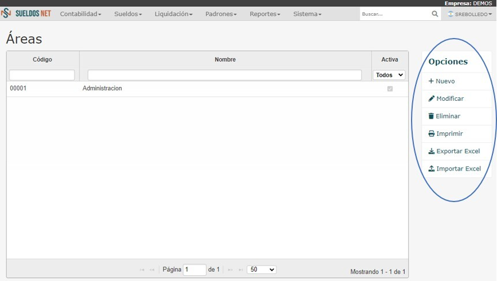The width and height of the screenshot is (497, 281).
Task: Click the flag icon beside SREBOLLEDO
Action: click(x=450, y=14)
